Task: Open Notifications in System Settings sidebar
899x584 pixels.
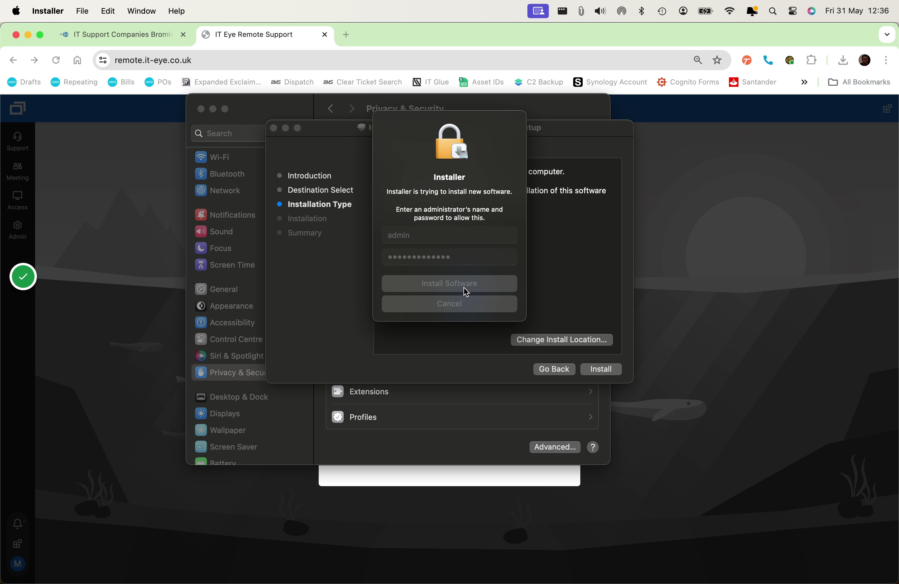Action: [x=225, y=215]
